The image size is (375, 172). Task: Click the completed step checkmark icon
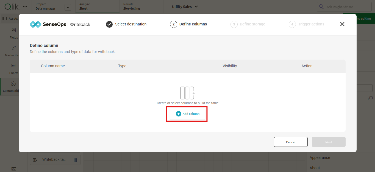tap(109, 24)
